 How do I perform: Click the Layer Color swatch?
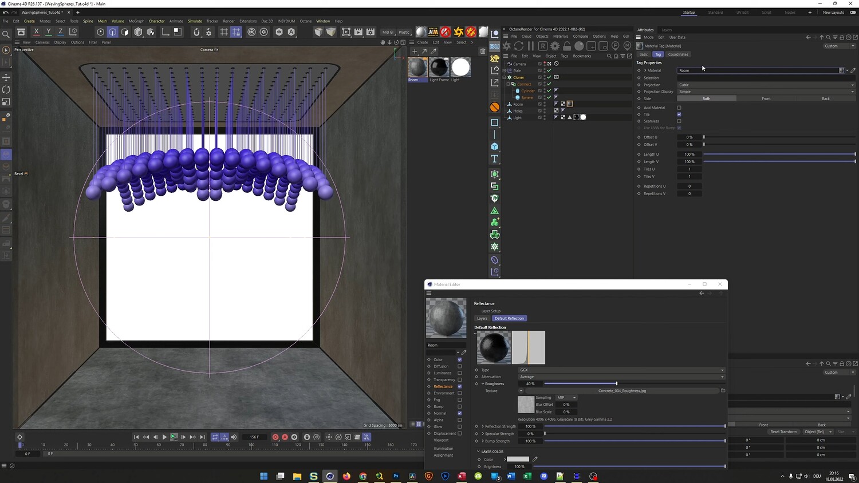(518, 459)
